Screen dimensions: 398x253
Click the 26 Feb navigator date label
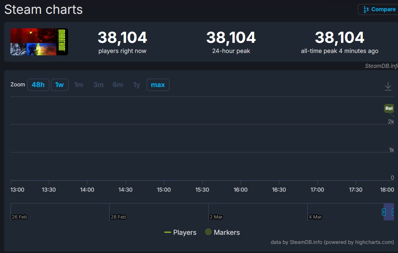click(19, 217)
